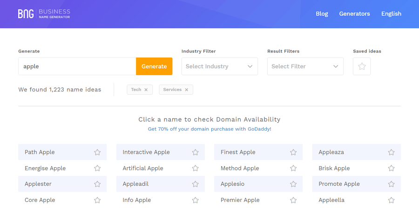Focus the keyword input containing apple

click(77, 66)
